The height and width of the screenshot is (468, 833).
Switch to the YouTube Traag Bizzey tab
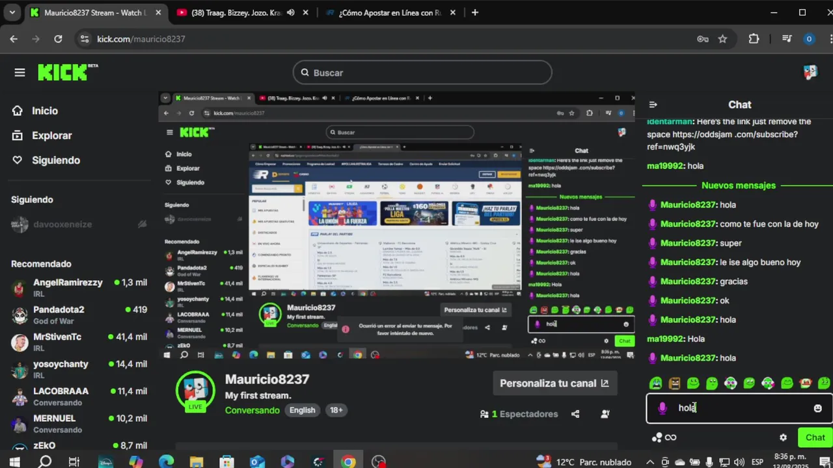pyautogui.click(x=238, y=12)
